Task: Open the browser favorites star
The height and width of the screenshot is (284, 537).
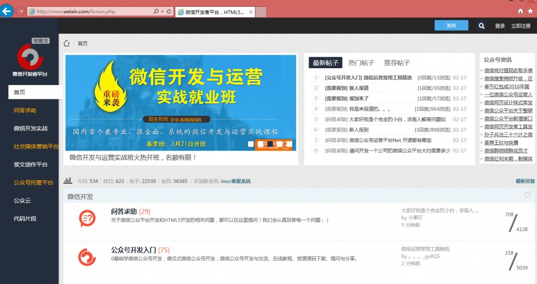Action: click(530, 12)
